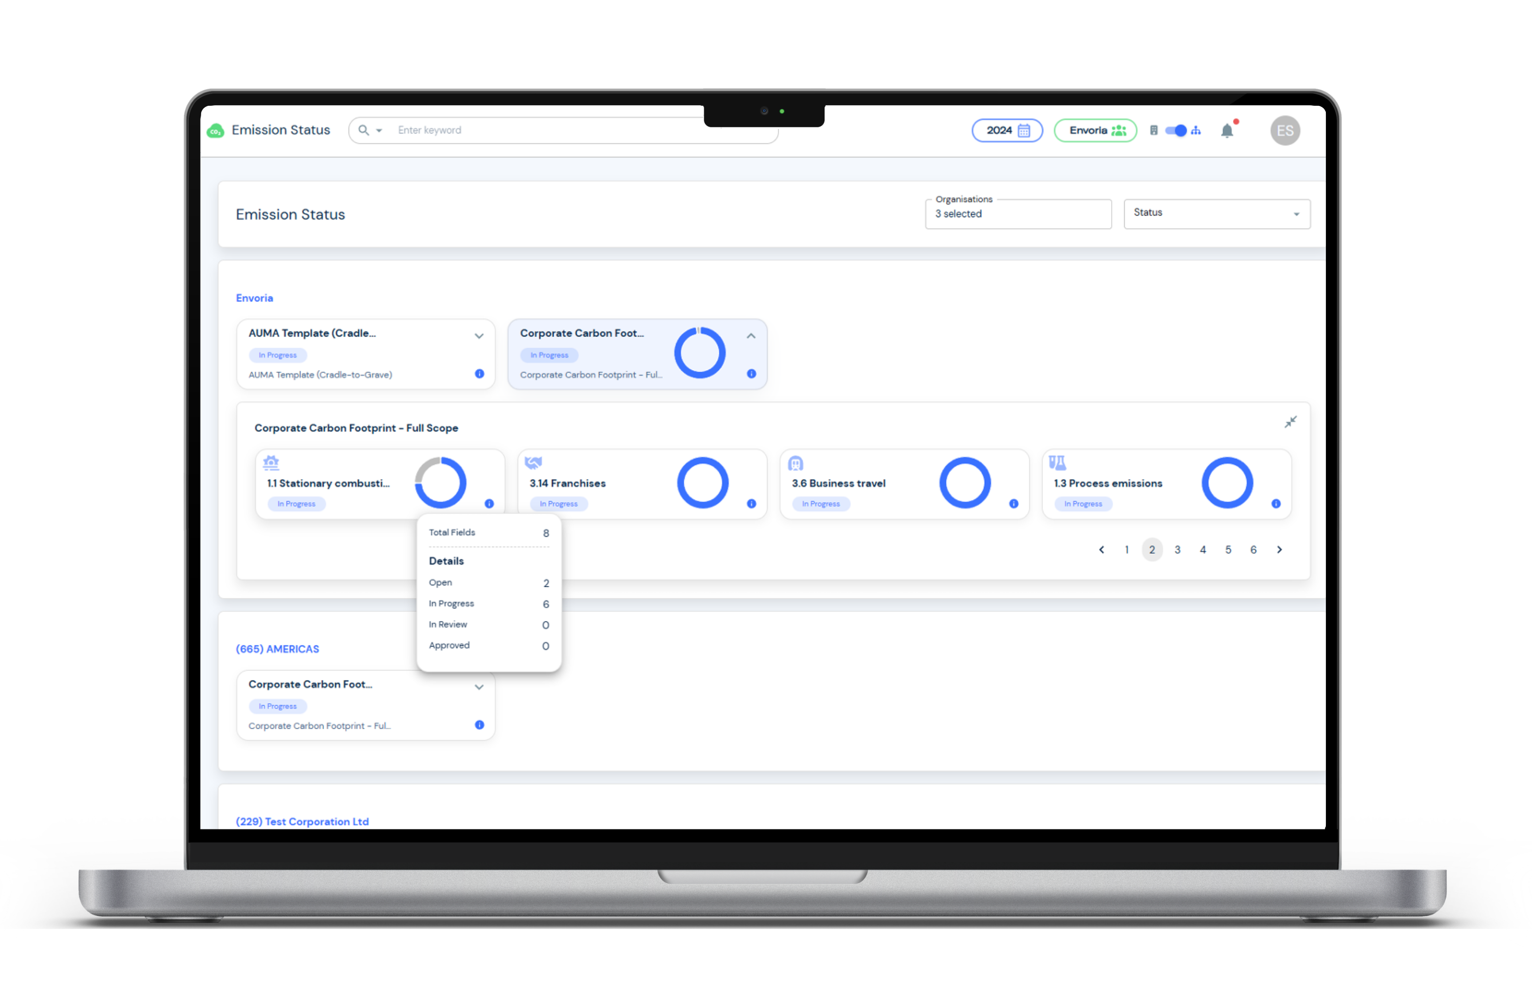Click the building icon left of the toggle
This screenshot has width=1532, height=1003.
pyautogui.click(x=1153, y=130)
